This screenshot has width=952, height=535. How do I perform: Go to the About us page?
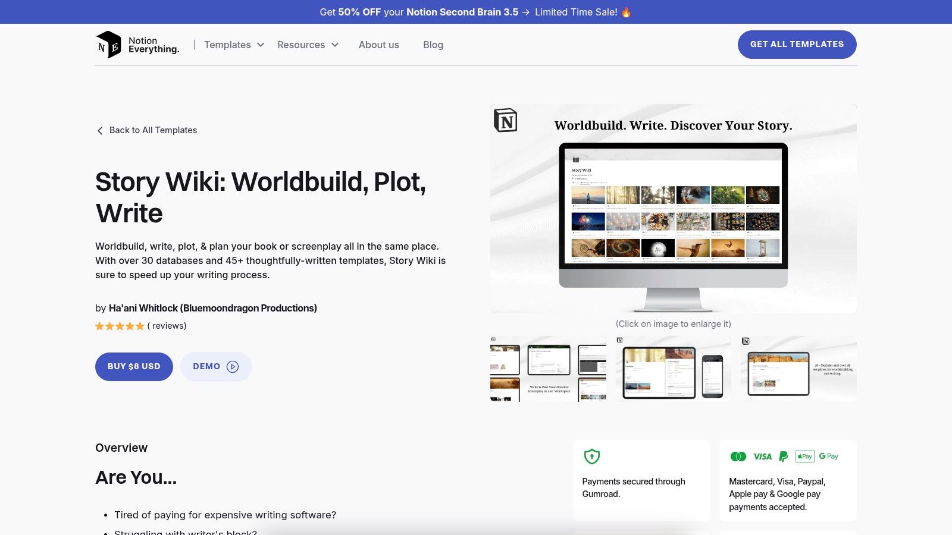click(379, 45)
